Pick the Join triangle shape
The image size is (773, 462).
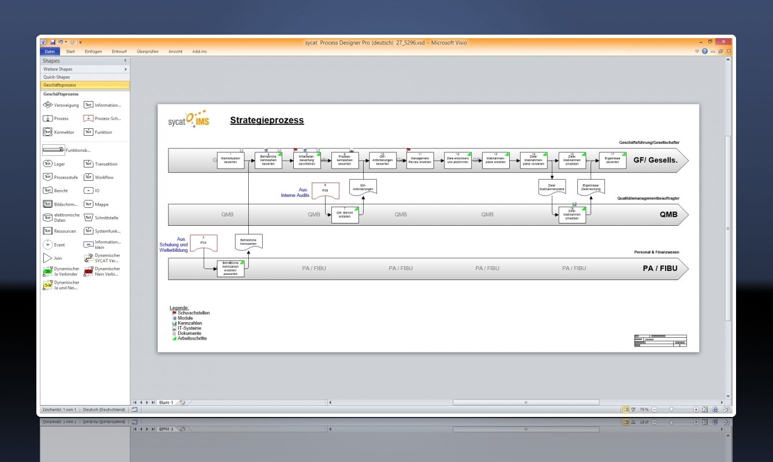tap(53, 258)
